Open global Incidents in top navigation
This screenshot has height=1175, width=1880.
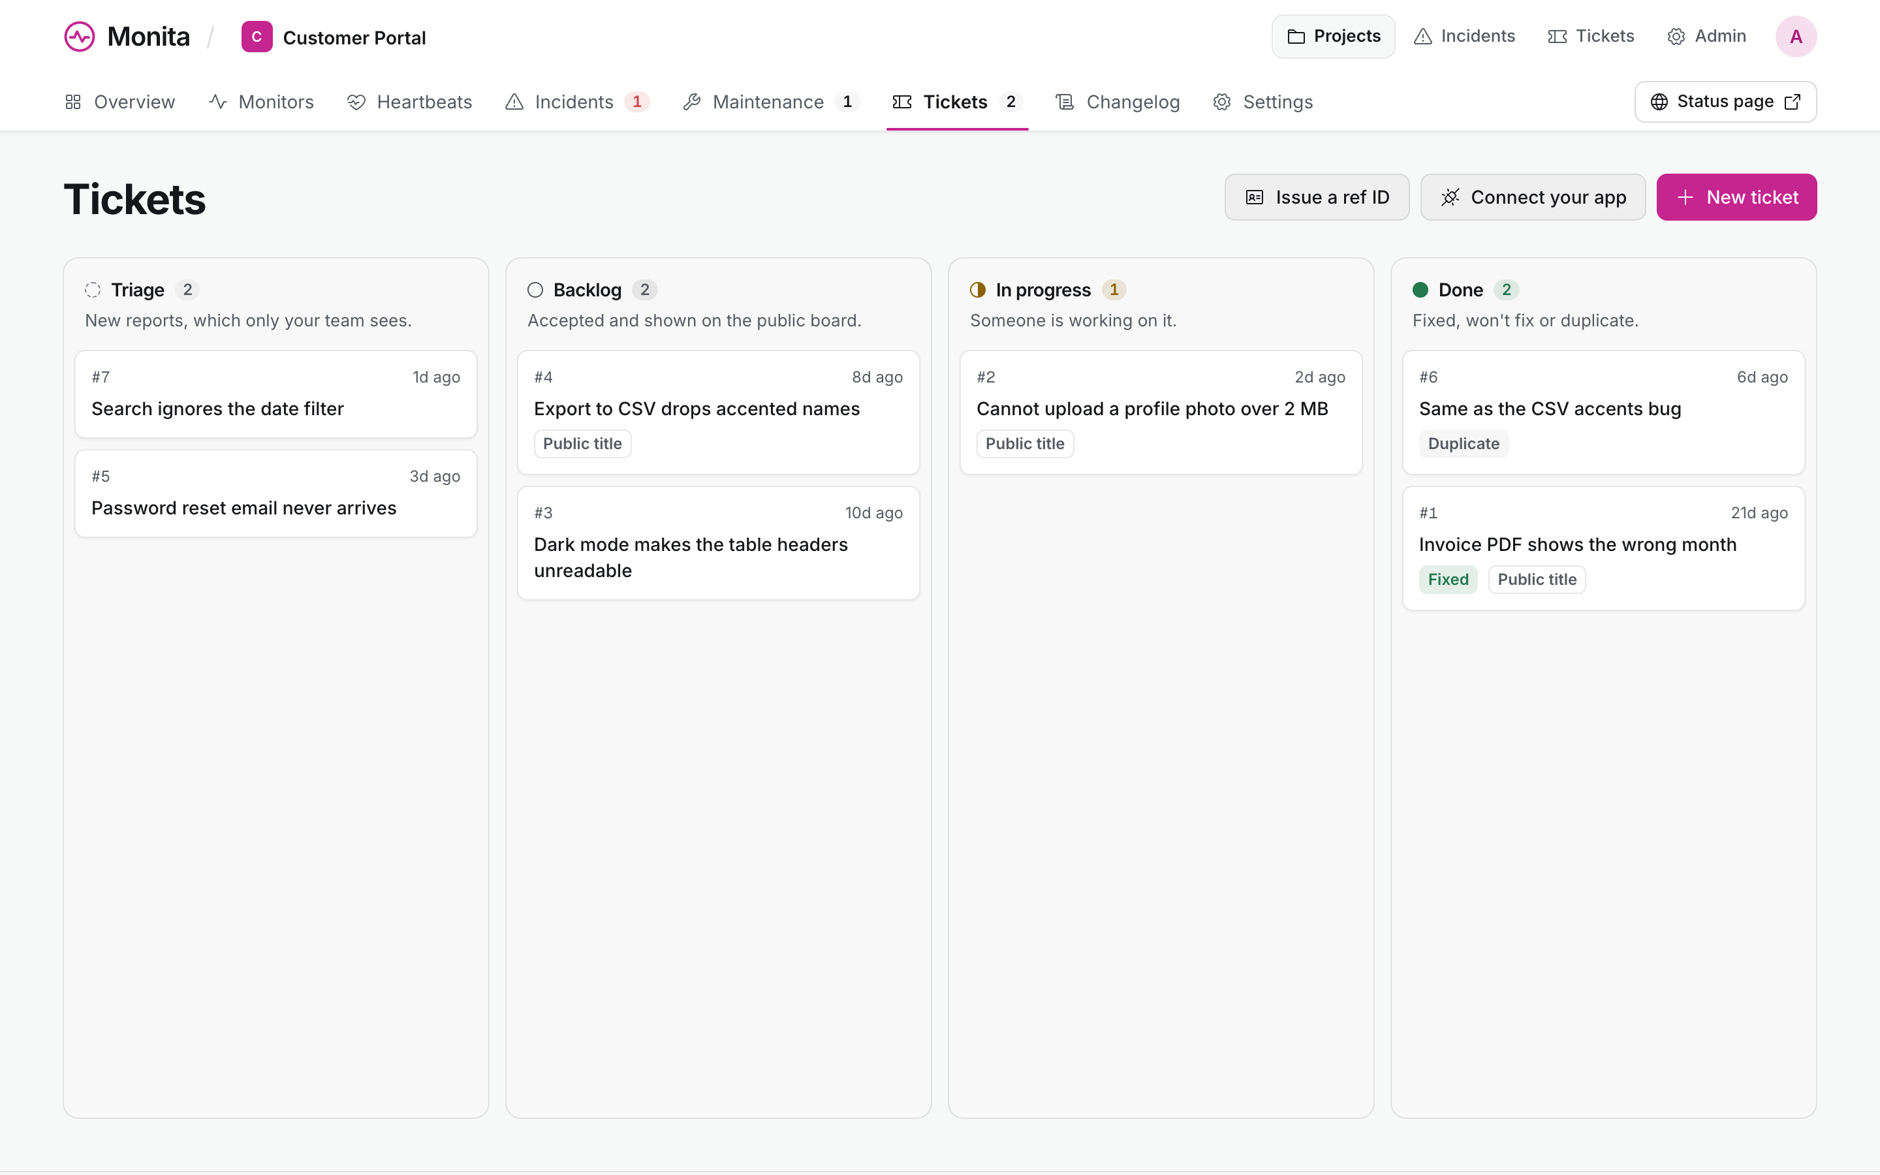pyautogui.click(x=1464, y=37)
